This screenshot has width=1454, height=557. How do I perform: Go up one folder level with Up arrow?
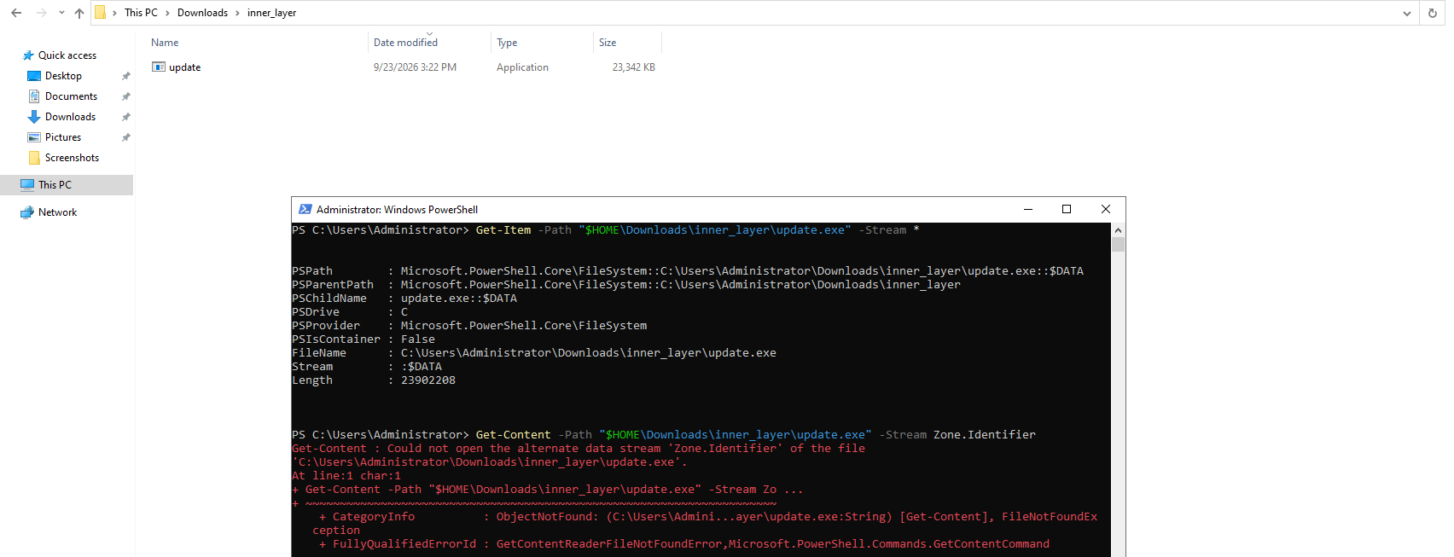pyautogui.click(x=79, y=13)
